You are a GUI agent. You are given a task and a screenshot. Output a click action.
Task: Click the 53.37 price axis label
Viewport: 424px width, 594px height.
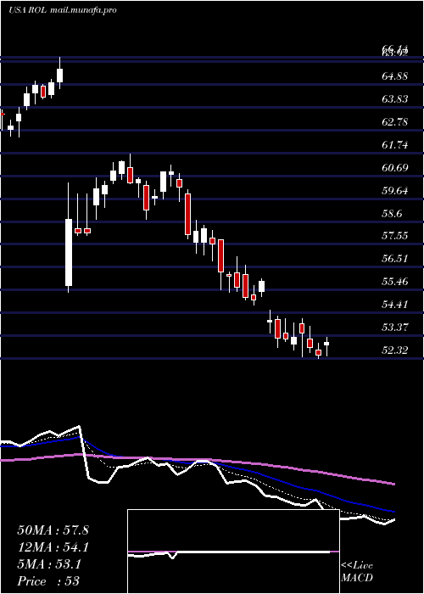click(x=395, y=328)
